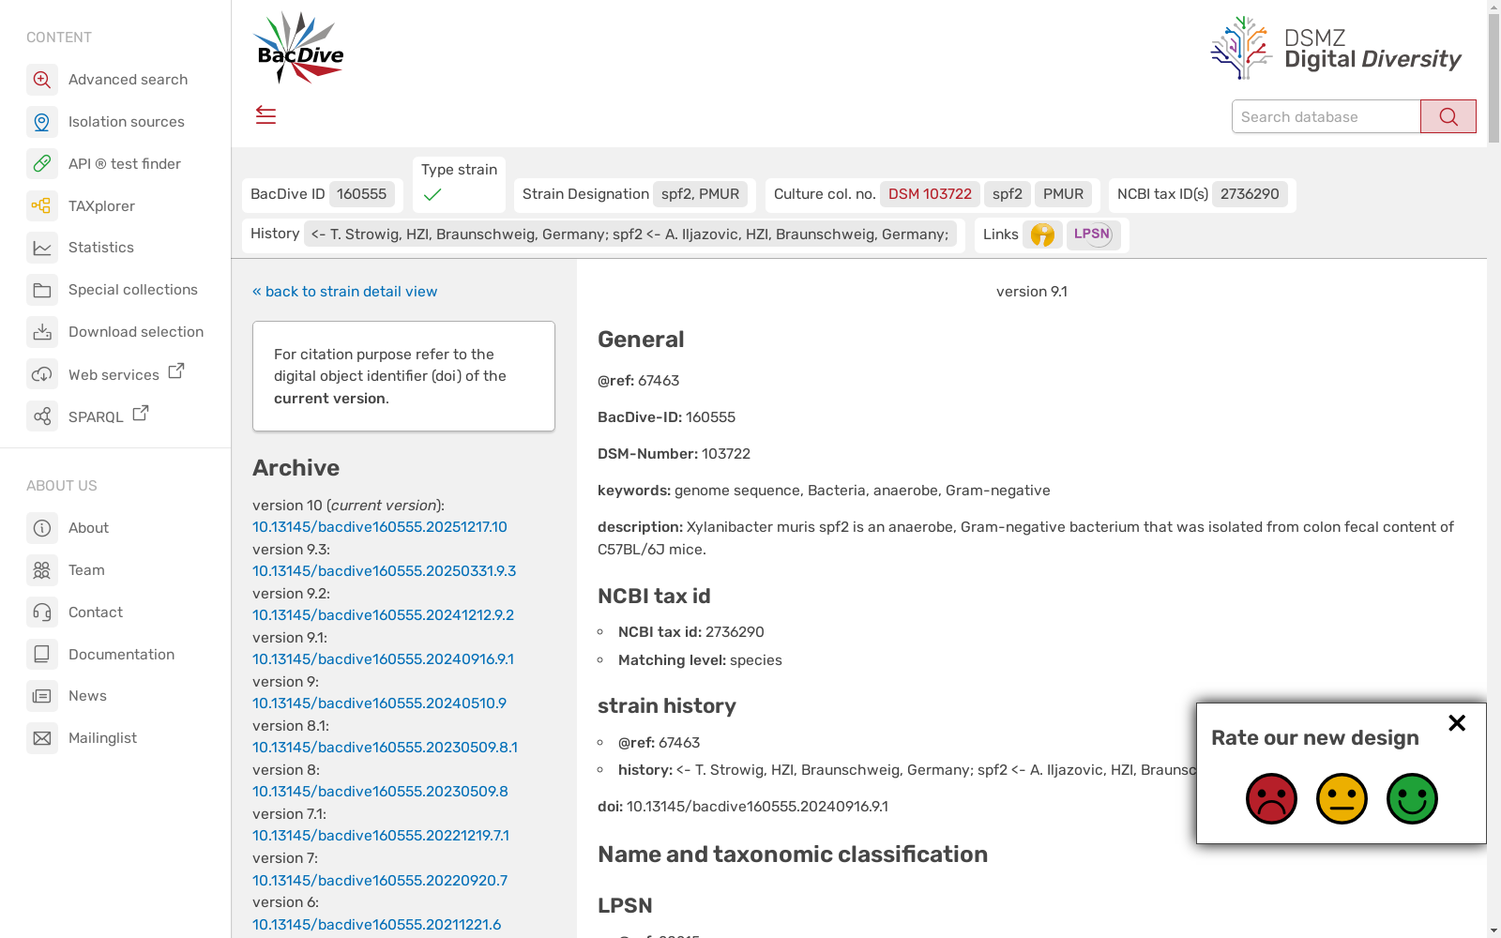Click the TAXplorer tree icon
This screenshot has height=938, width=1501.
click(42, 205)
